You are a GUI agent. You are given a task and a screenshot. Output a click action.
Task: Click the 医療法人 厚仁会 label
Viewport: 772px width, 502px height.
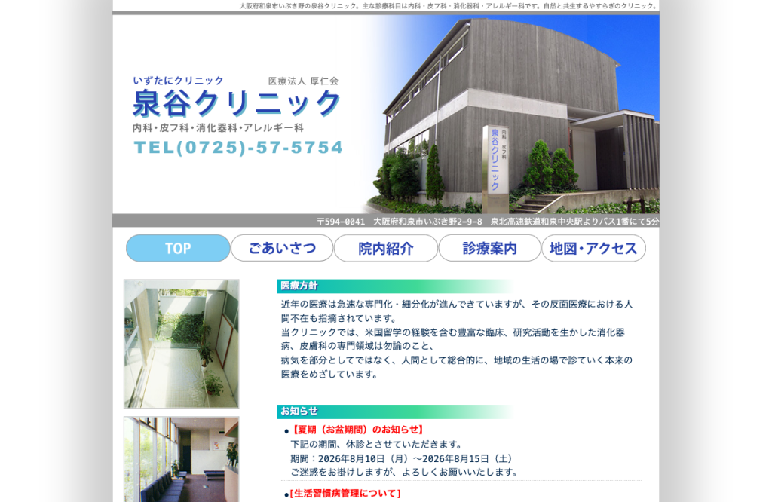click(x=303, y=81)
